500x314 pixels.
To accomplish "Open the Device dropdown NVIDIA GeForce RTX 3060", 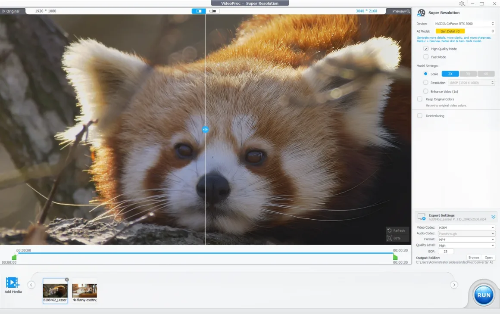I will pyautogui.click(x=464, y=24).
